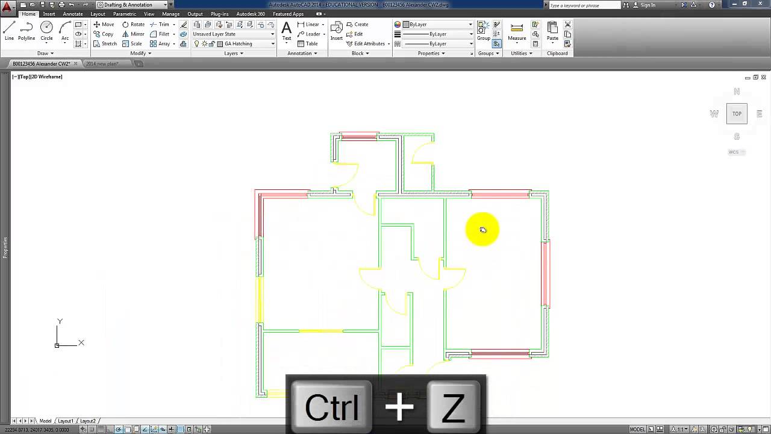Click the Help question mark button
The height and width of the screenshot is (434, 771).
coord(712,5)
